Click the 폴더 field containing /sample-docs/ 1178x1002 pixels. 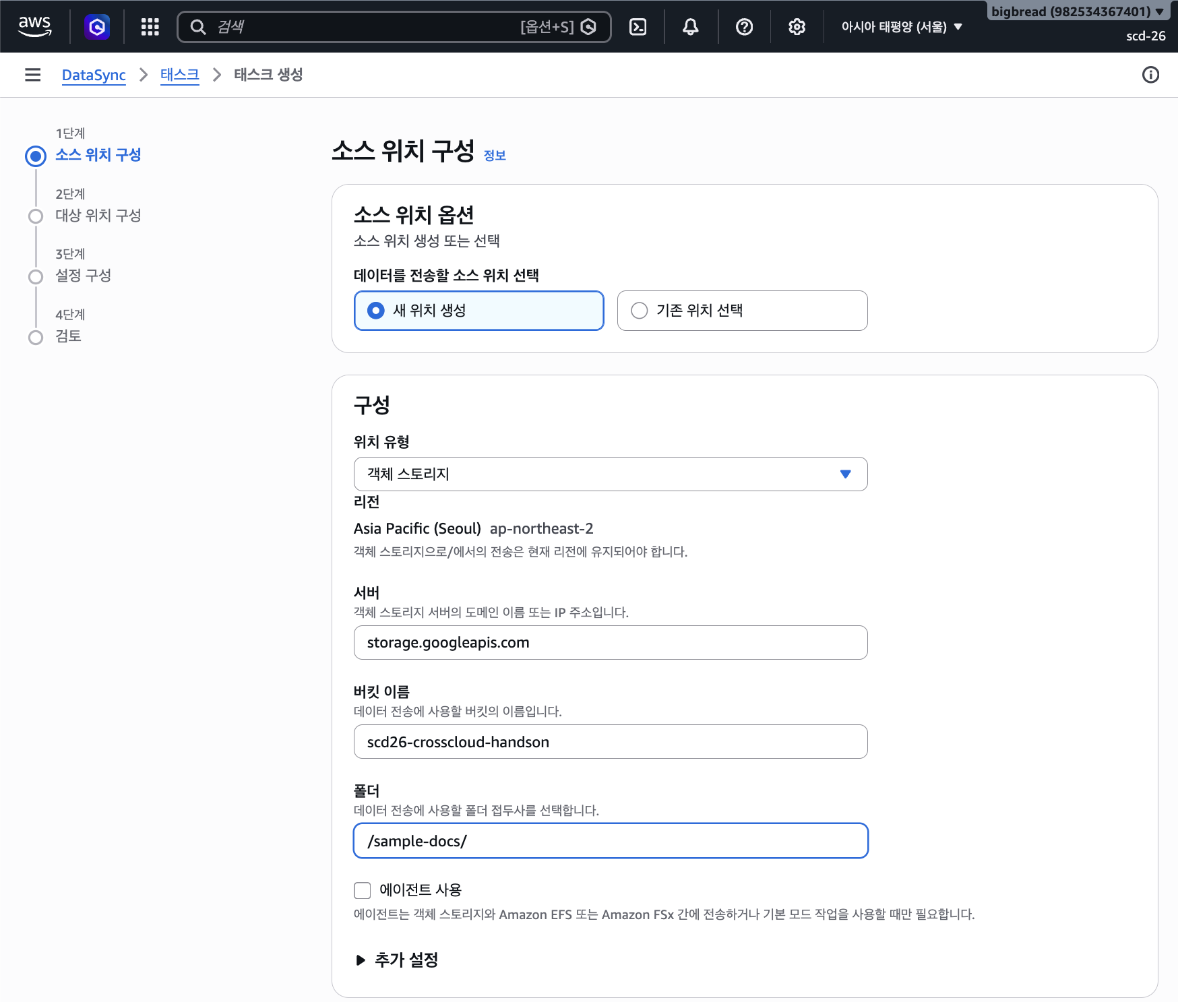[611, 841]
